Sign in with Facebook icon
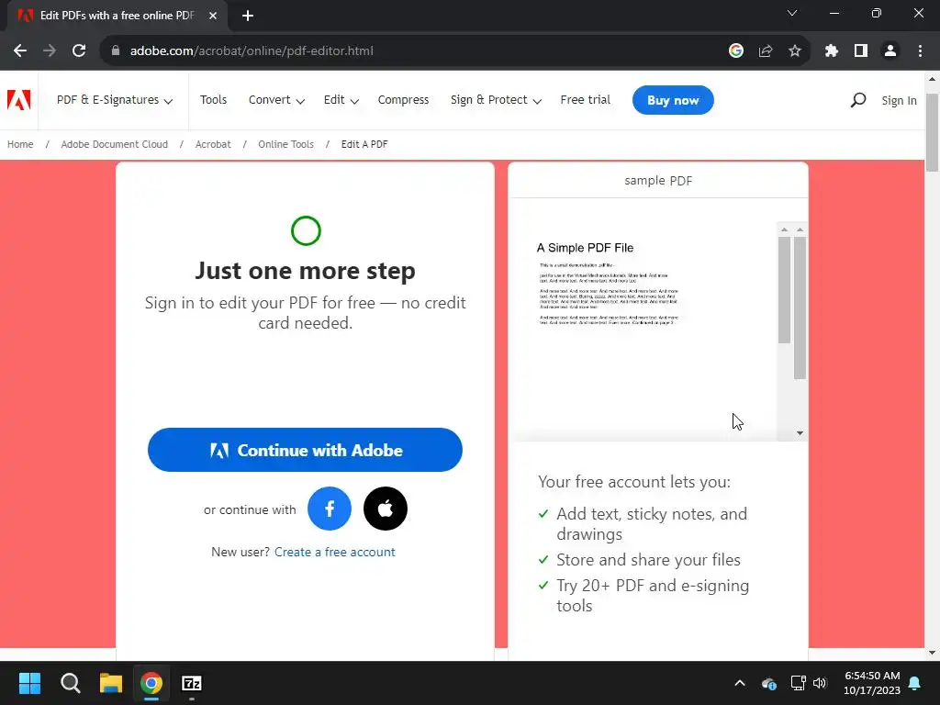Screen dimensions: 940x705 [x=330, y=509]
